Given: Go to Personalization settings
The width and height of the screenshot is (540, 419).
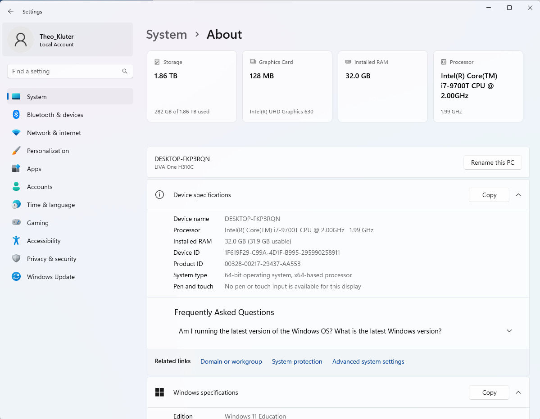Looking at the screenshot, I should pyautogui.click(x=70, y=151).
